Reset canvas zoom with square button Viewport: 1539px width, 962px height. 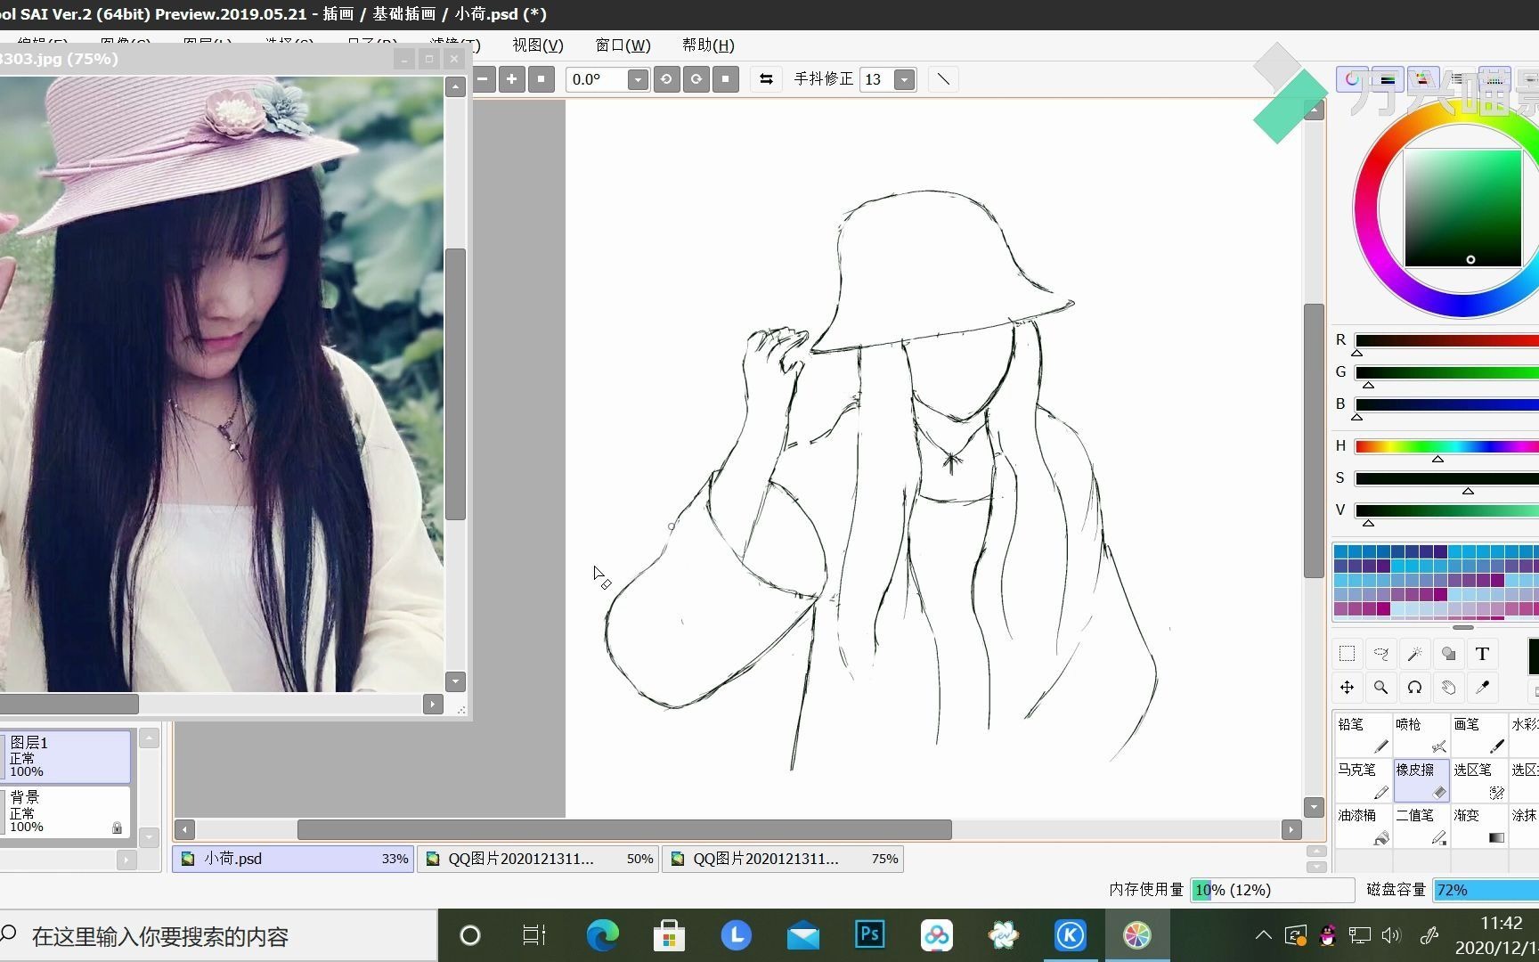pos(541,79)
